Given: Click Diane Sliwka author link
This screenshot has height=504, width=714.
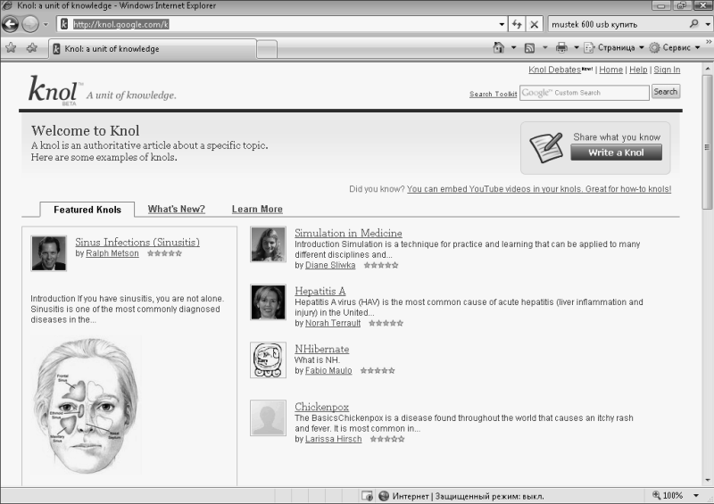Looking at the screenshot, I should pos(330,265).
